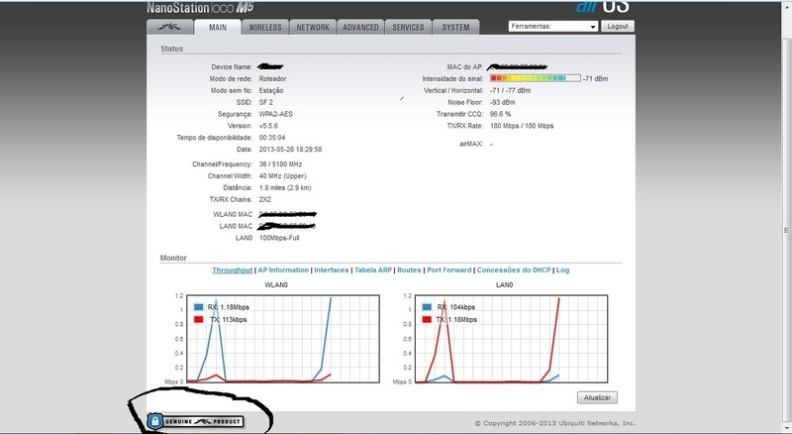Open the Routes link
This screenshot has height=434, width=792.
(409, 271)
